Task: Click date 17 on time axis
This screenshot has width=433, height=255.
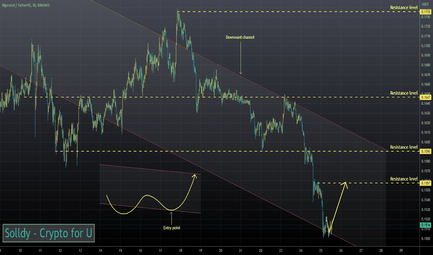Action: click(x=160, y=250)
